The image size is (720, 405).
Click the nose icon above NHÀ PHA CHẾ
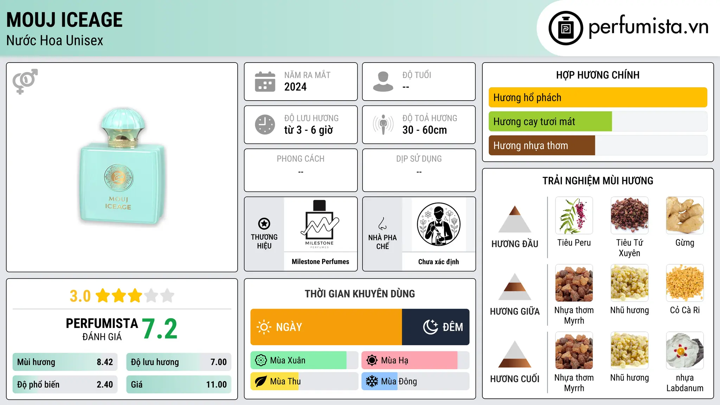[x=382, y=224]
